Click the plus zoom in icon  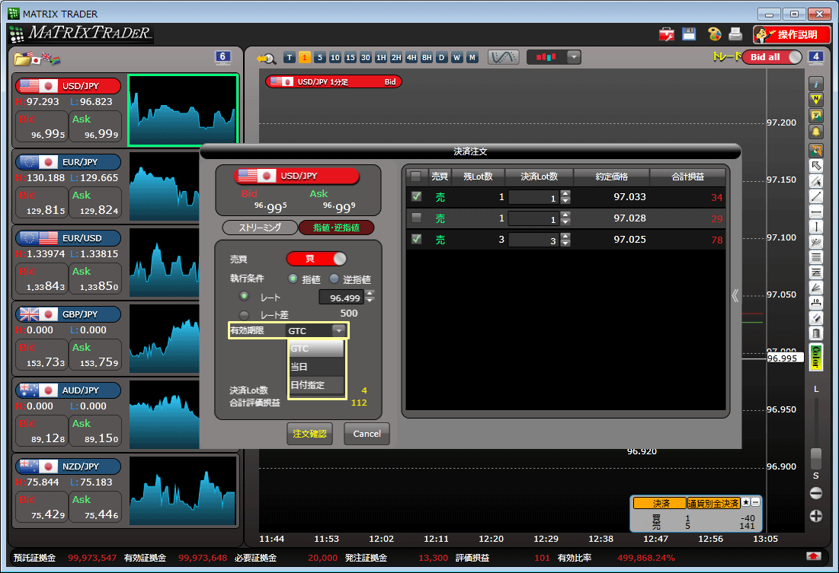point(815,516)
